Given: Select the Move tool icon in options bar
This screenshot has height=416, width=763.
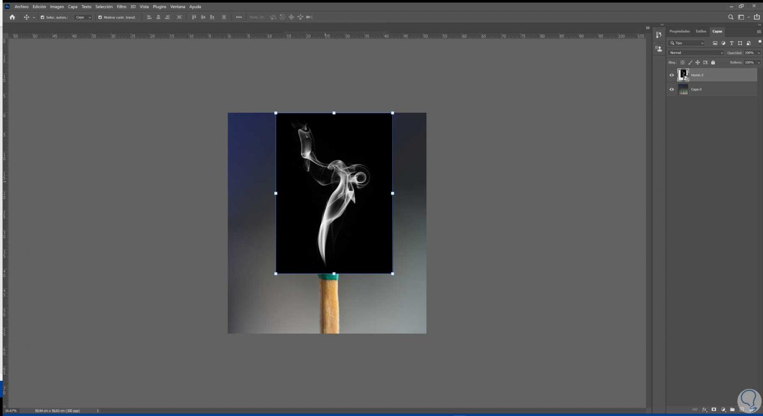Looking at the screenshot, I should [x=26, y=17].
